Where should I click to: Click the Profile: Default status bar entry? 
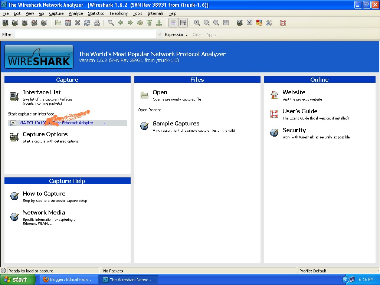pos(312,271)
